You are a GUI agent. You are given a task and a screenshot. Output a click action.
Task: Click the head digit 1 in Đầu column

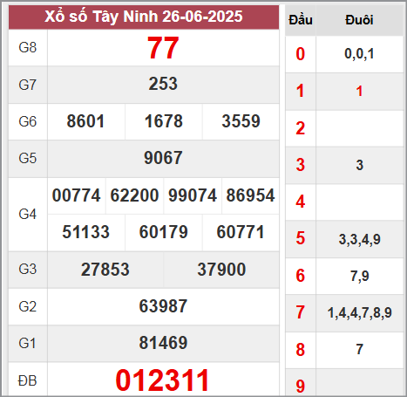pyautogui.click(x=301, y=91)
